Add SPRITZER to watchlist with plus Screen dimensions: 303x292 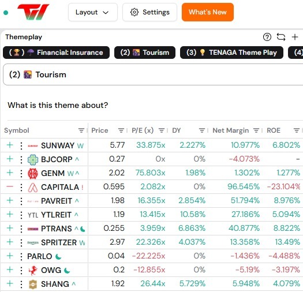(10, 242)
